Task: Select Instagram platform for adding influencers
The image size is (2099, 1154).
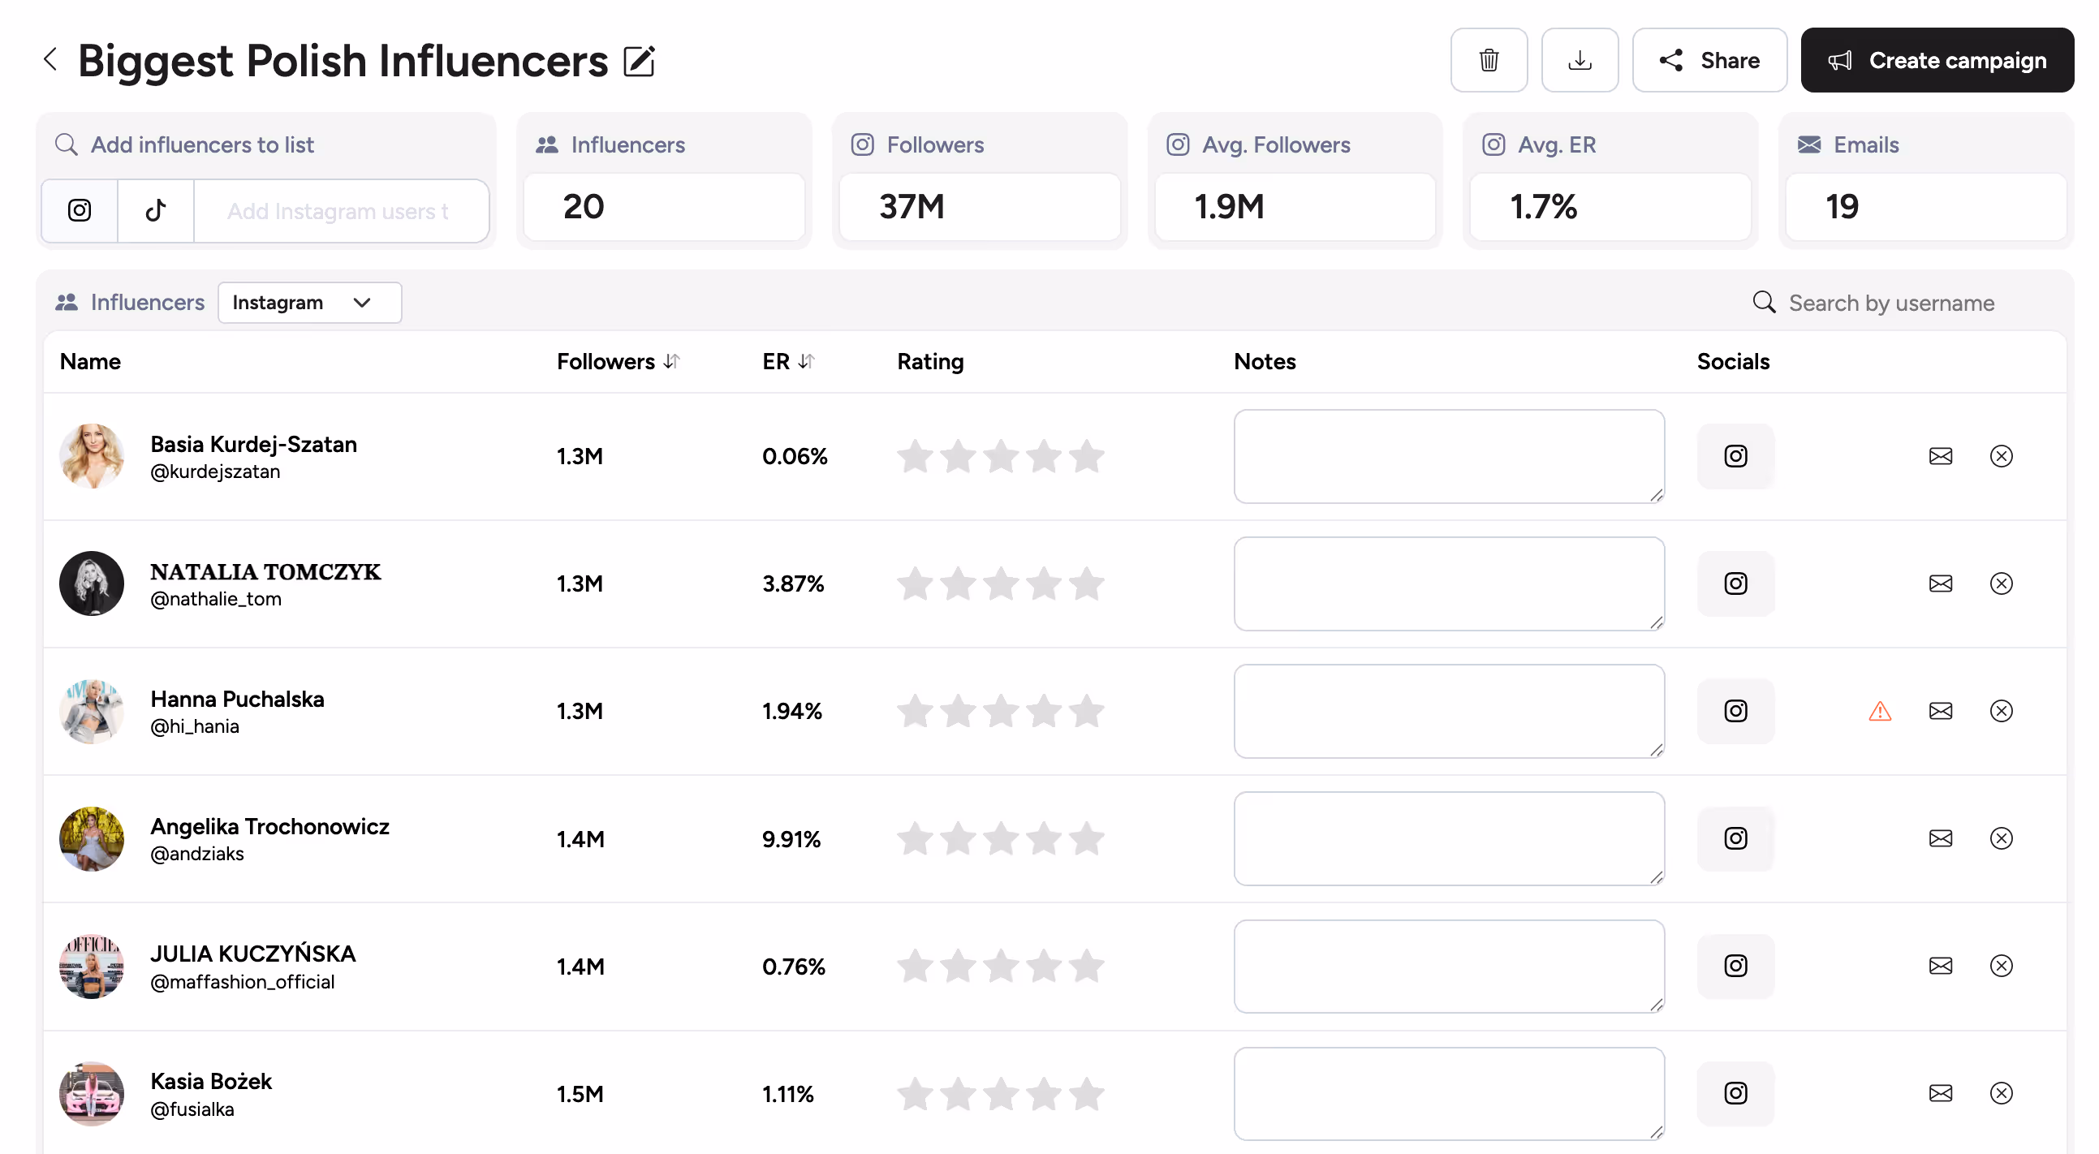Action: click(x=79, y=211)
